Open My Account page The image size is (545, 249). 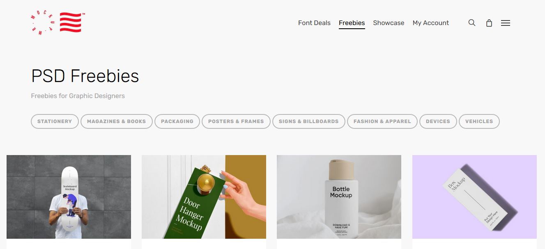point(431,23)
